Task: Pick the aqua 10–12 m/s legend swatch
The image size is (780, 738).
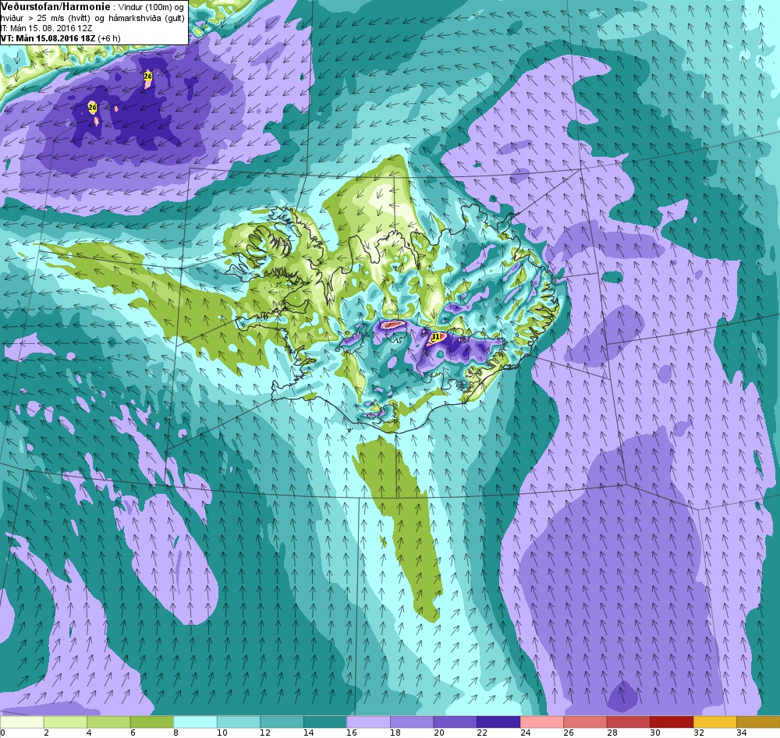Action: (x=238, y=722)
